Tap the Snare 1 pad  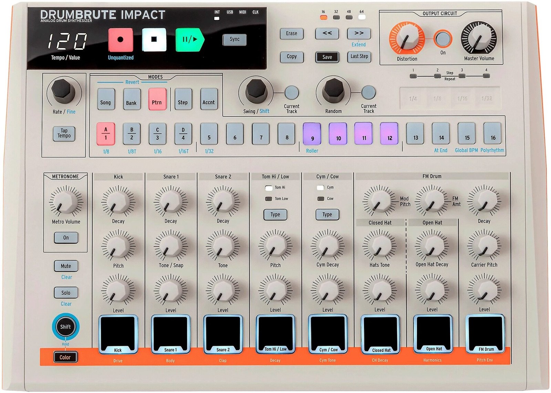pyautogui.click(x=170, y=333)
